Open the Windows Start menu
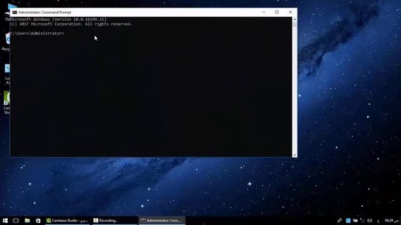Image resolution: width=401 pixels, height=225 pixels. [x=5, y=221]
